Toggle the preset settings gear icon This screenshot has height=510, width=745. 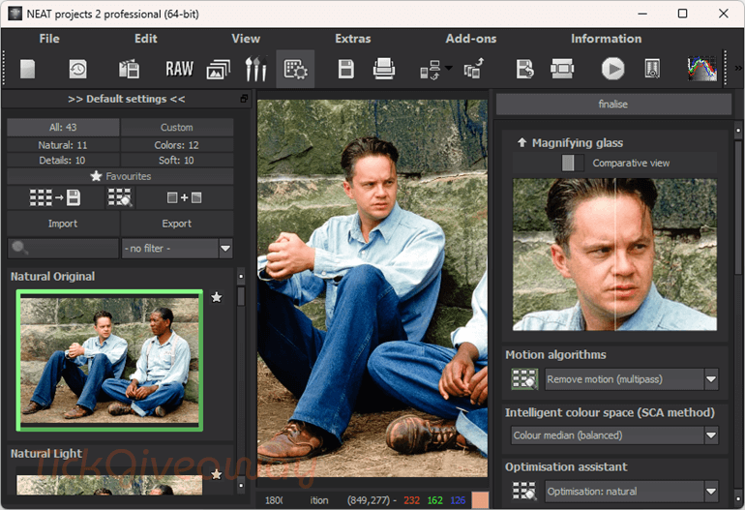click(295, 69)
